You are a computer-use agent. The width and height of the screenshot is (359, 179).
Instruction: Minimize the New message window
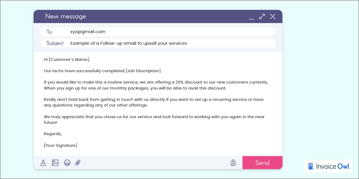(x=251, y=18)
